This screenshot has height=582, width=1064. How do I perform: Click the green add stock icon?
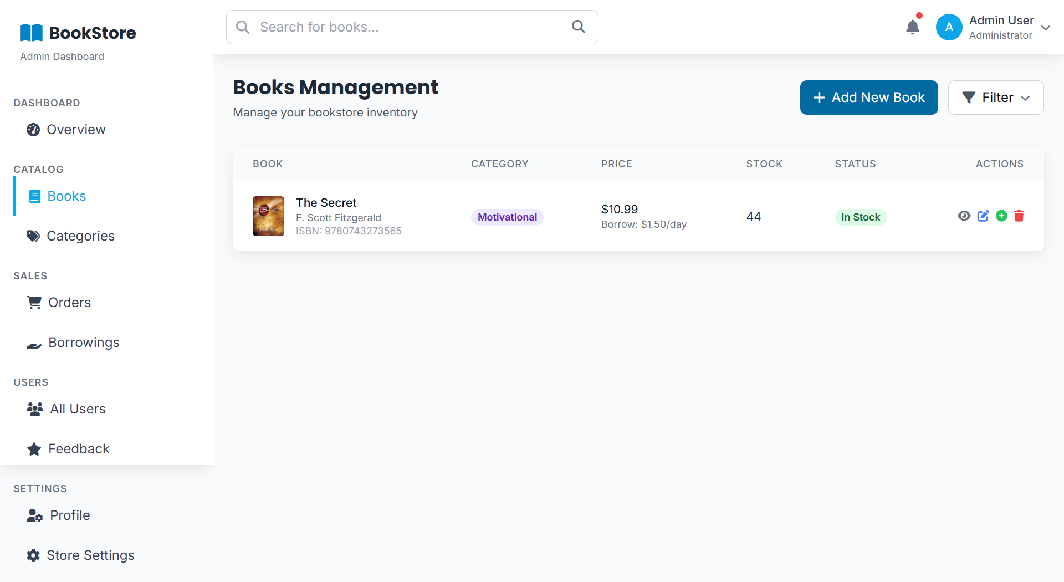[x=1001, y=216]
